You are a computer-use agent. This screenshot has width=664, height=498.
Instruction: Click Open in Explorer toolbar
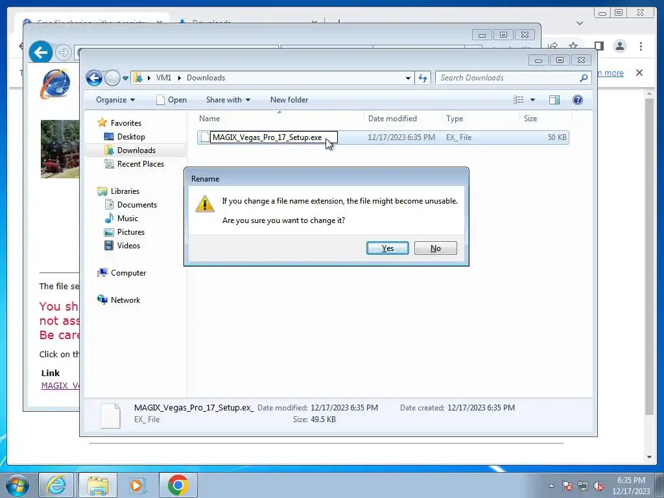(x=171, y=100)
